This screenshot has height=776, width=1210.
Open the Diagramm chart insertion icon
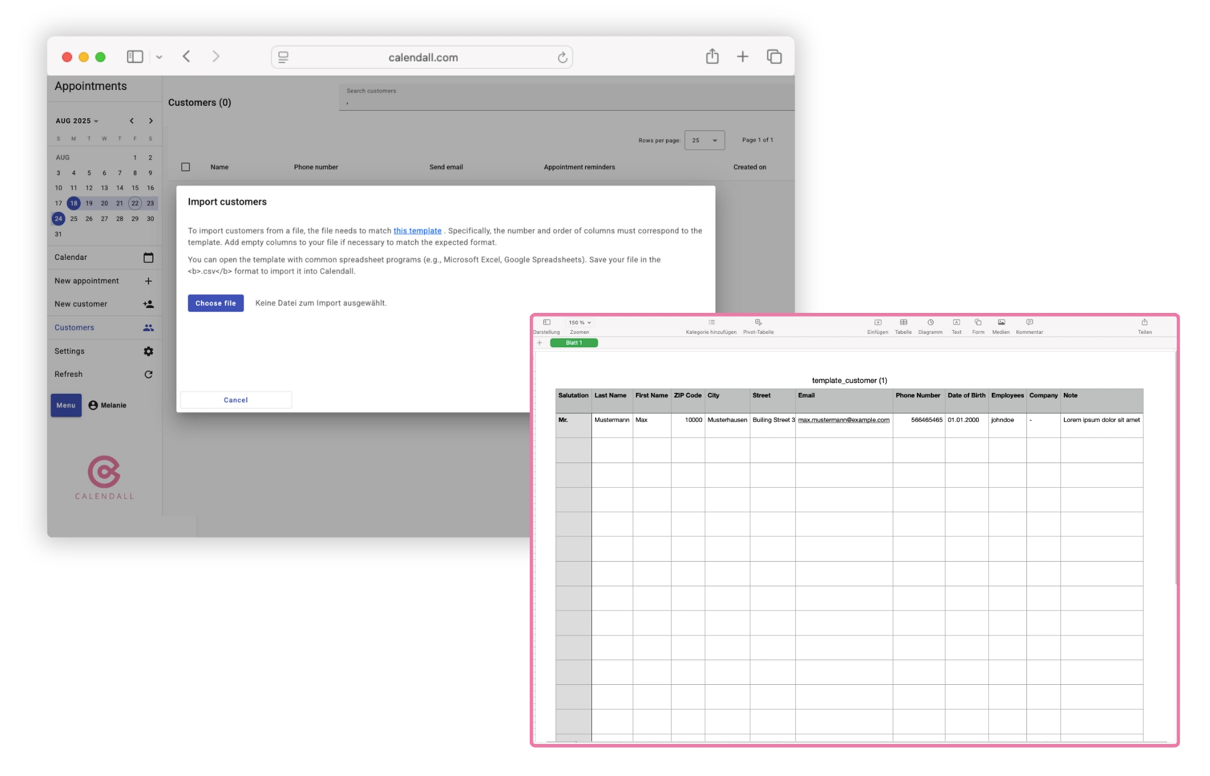coord(930,323)
